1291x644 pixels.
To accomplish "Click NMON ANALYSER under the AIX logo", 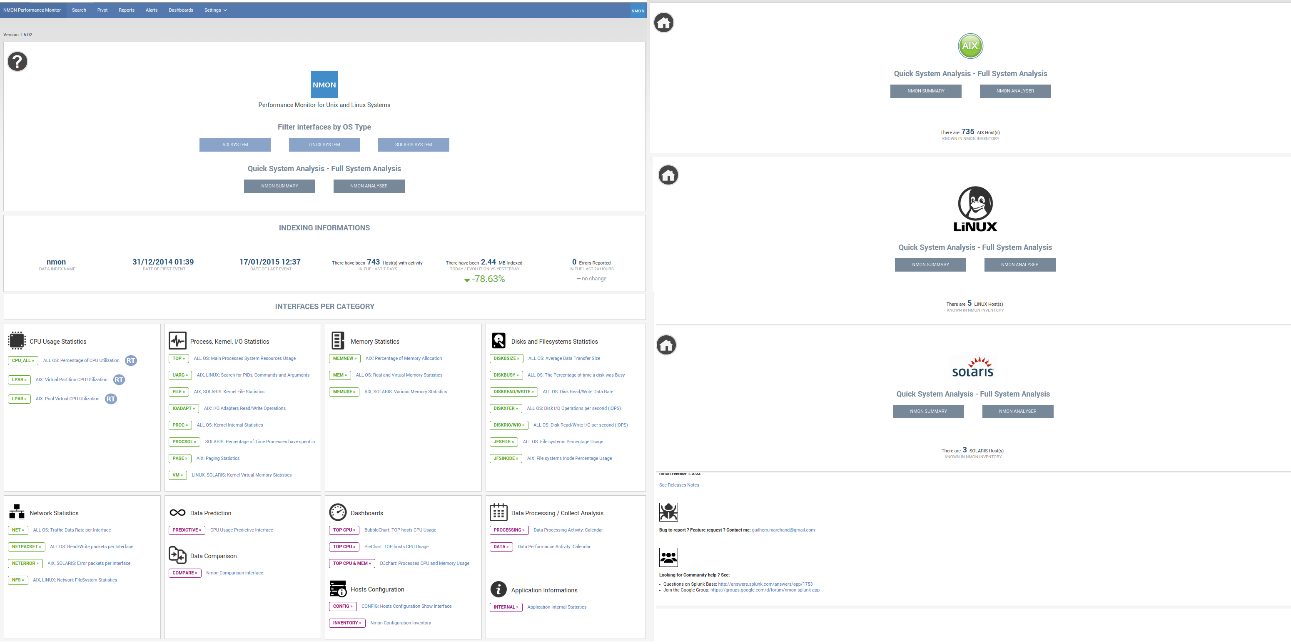I will (1014, 91).
